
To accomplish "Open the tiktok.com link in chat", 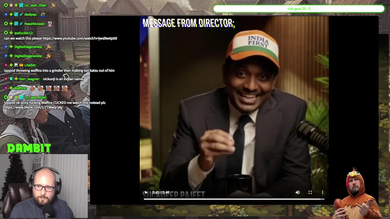I will (34, 107).
